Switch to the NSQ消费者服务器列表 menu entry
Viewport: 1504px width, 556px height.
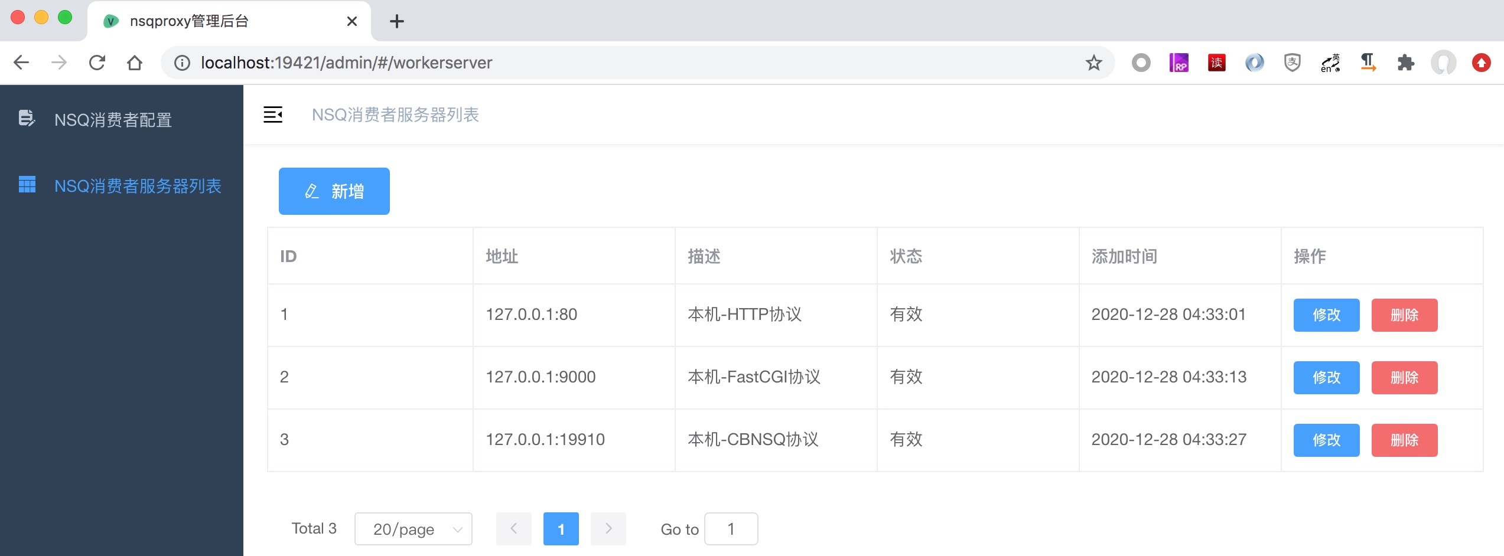[x=136, y=185]
